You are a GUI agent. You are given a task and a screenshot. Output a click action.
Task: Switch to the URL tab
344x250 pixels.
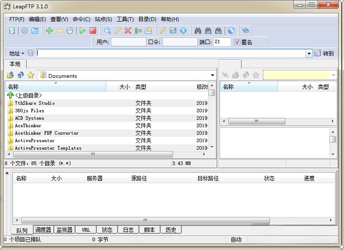[86, 230]
